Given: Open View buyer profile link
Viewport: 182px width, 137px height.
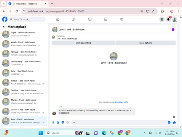Looking at the screenshot, I should tap(122, 102).
